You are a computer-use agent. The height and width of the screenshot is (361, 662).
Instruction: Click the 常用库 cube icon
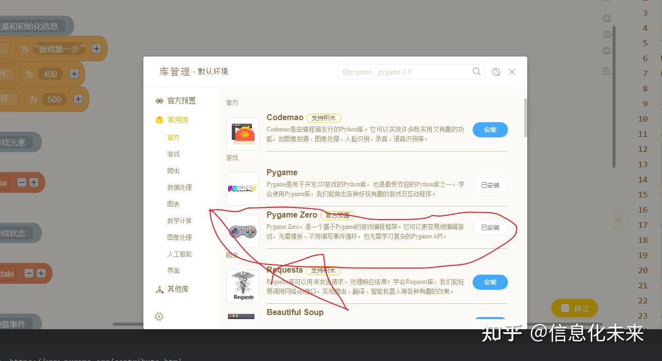(x=159, y=120)
